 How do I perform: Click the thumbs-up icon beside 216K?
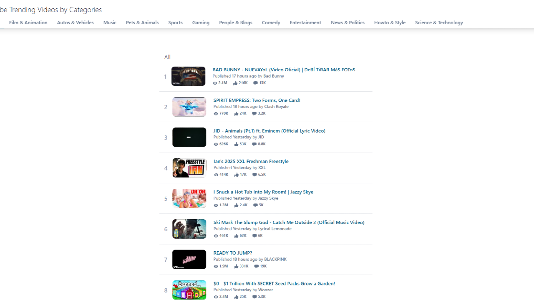pyautogui.click(x=235, y=83)
